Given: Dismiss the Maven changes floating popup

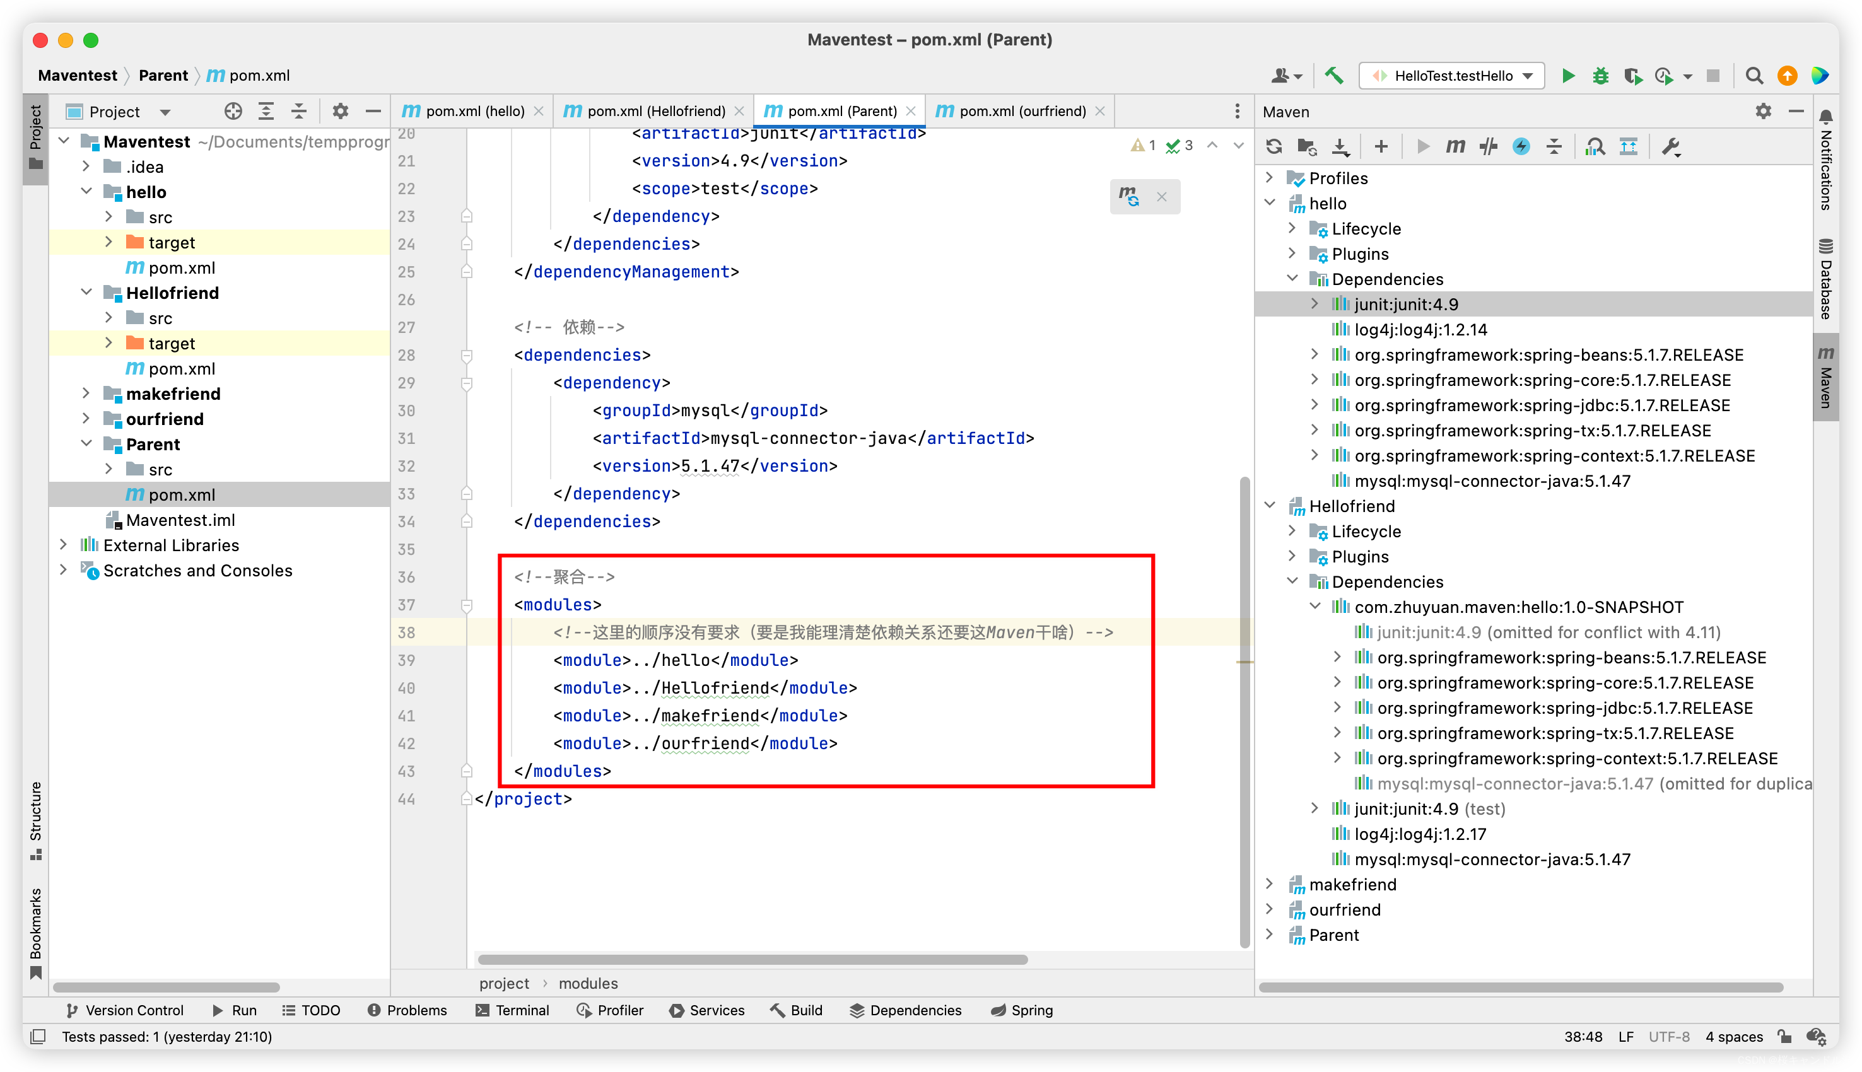Looking at the screenshot, I should coord(1162,197).
